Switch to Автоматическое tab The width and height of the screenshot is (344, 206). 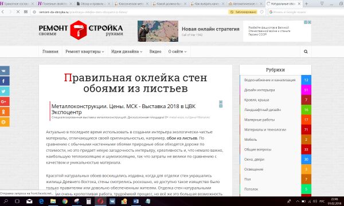(245, 4)
